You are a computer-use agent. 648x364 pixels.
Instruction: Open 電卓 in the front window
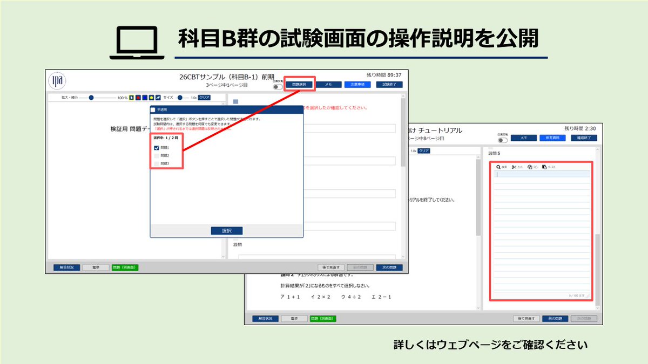(96, 267)
